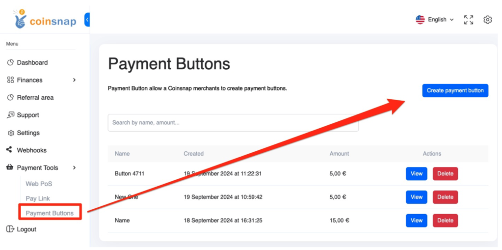Click Create payment button
This screenshot has width=502, height=250.
point(455,91)
